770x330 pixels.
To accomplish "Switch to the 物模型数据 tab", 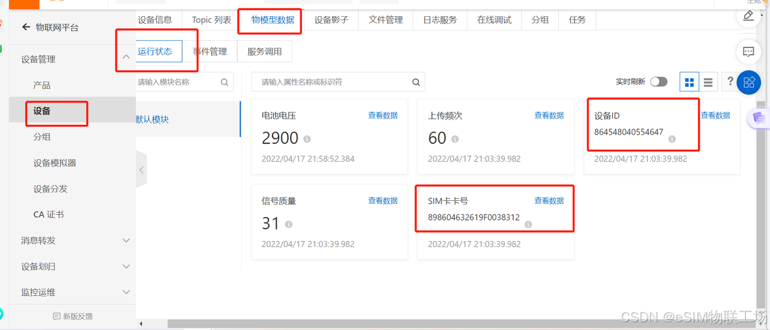I will [x=273, y=20].
